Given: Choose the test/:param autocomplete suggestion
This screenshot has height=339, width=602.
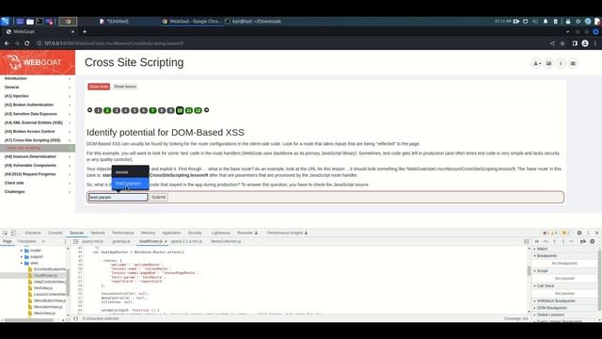Looking at the screenshot, I should point(130,184).
